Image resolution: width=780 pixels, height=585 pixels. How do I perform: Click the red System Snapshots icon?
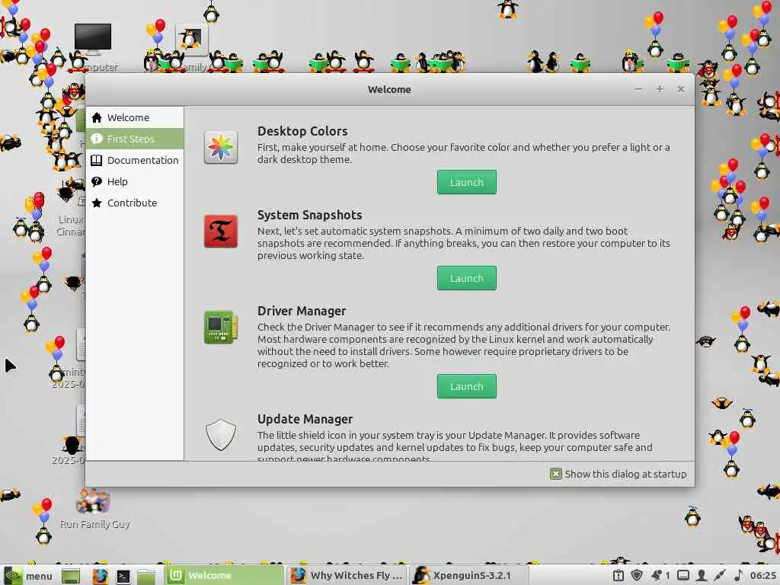coord(221,232)
